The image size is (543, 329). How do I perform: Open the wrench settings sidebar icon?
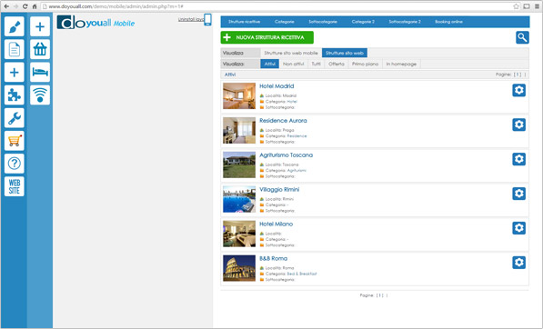coord(15,118)
